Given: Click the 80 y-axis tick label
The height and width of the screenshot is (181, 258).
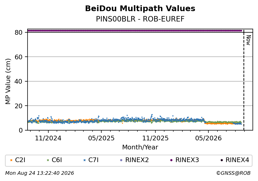Looking at the screenshot, I should [19, 32].
